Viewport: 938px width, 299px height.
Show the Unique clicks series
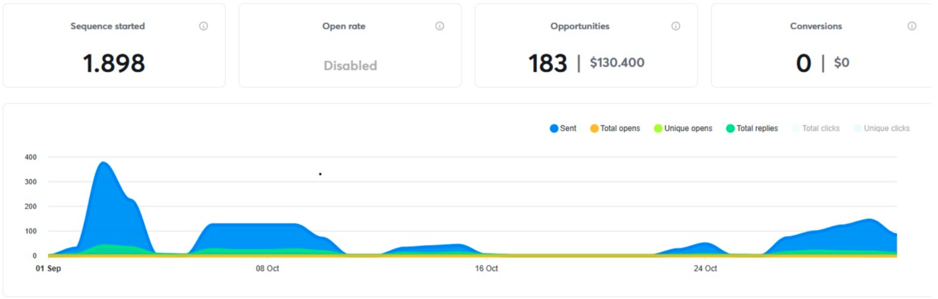[x=881, y=128]
